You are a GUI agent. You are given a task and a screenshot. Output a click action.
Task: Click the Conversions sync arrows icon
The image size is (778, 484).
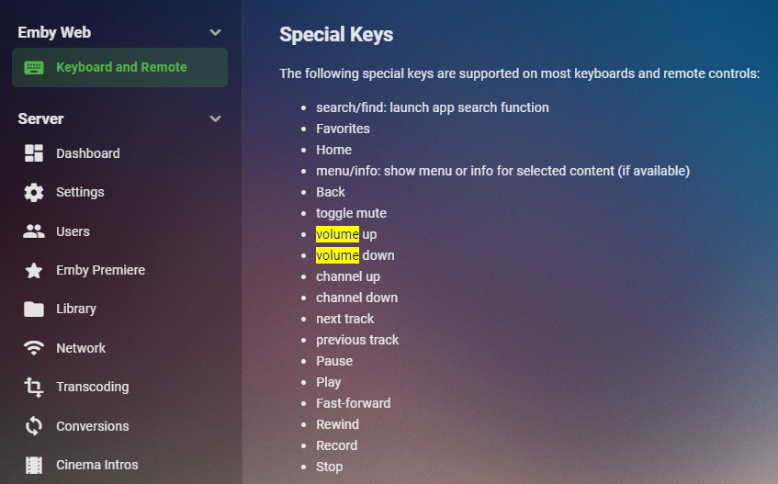[34, 426]
